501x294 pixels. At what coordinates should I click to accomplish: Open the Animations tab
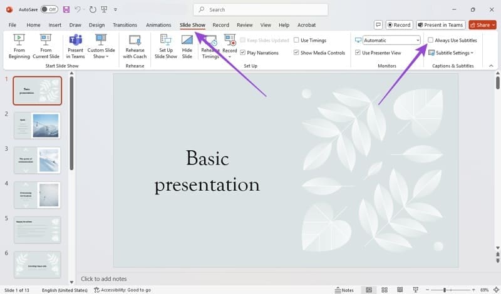[x=158, y=25]
